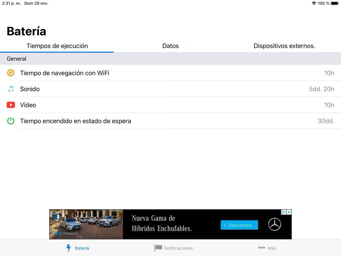Viewport: 341px width, 256px height.
Task: Open the Más label in bottom bar
Action: [272, 248]
